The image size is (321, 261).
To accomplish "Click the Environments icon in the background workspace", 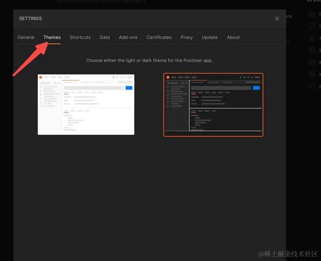I will 312,50.
